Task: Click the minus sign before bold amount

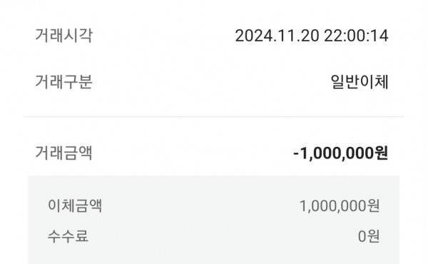Action: pos(296,153)
